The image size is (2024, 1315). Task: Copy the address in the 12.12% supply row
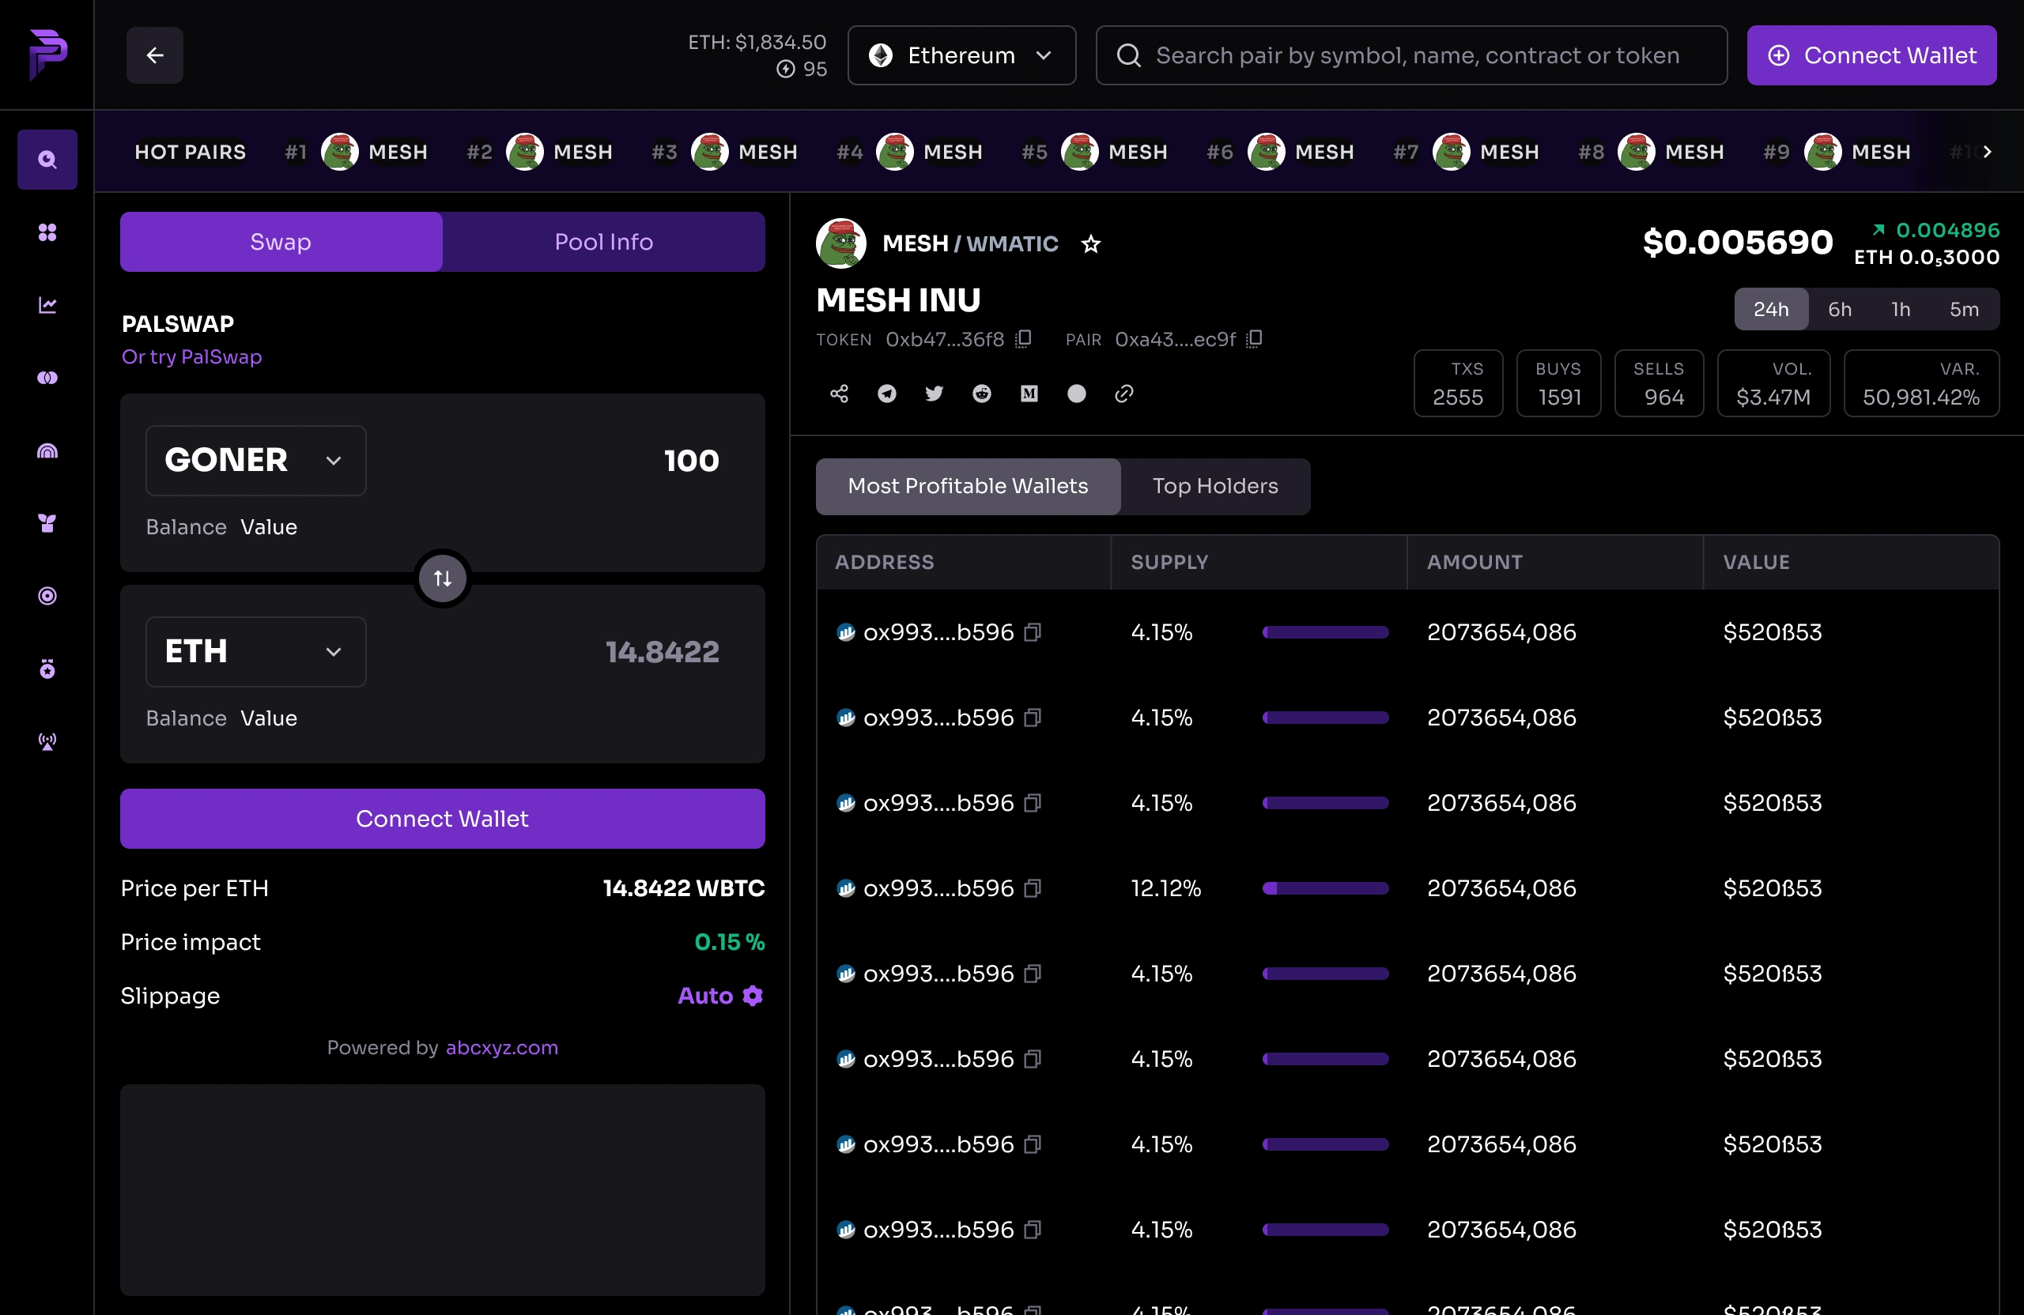coord(1033,888)
